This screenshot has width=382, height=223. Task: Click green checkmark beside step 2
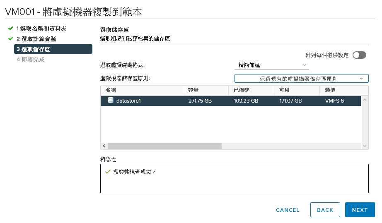(10, 38)
